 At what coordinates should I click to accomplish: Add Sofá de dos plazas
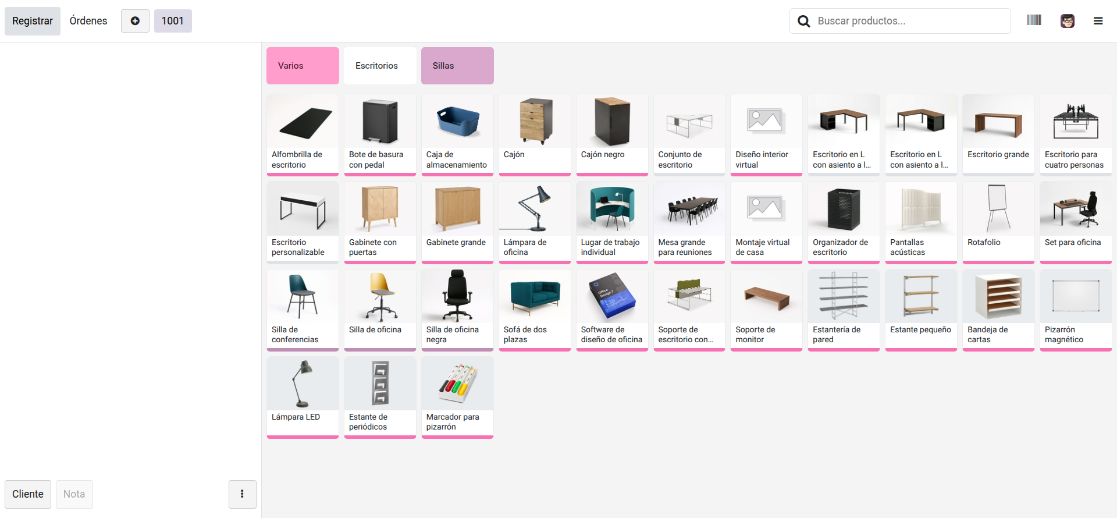point(535,310)
